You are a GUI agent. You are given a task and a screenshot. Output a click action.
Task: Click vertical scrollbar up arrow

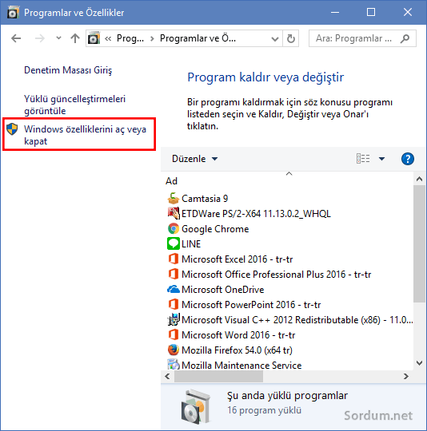click(419, 180)
